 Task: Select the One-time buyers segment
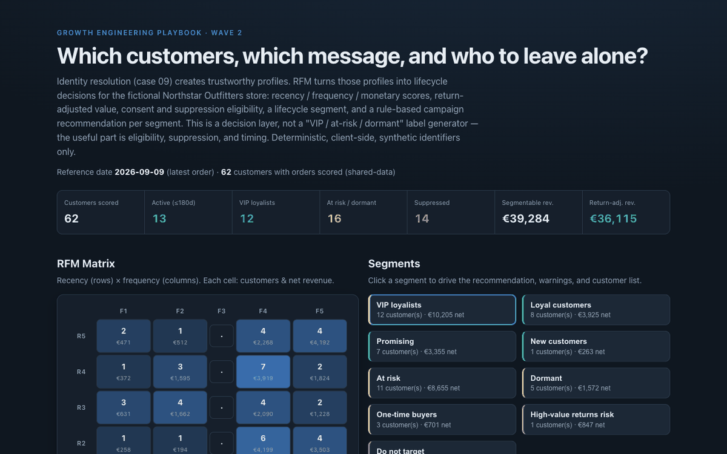(442, 419)
